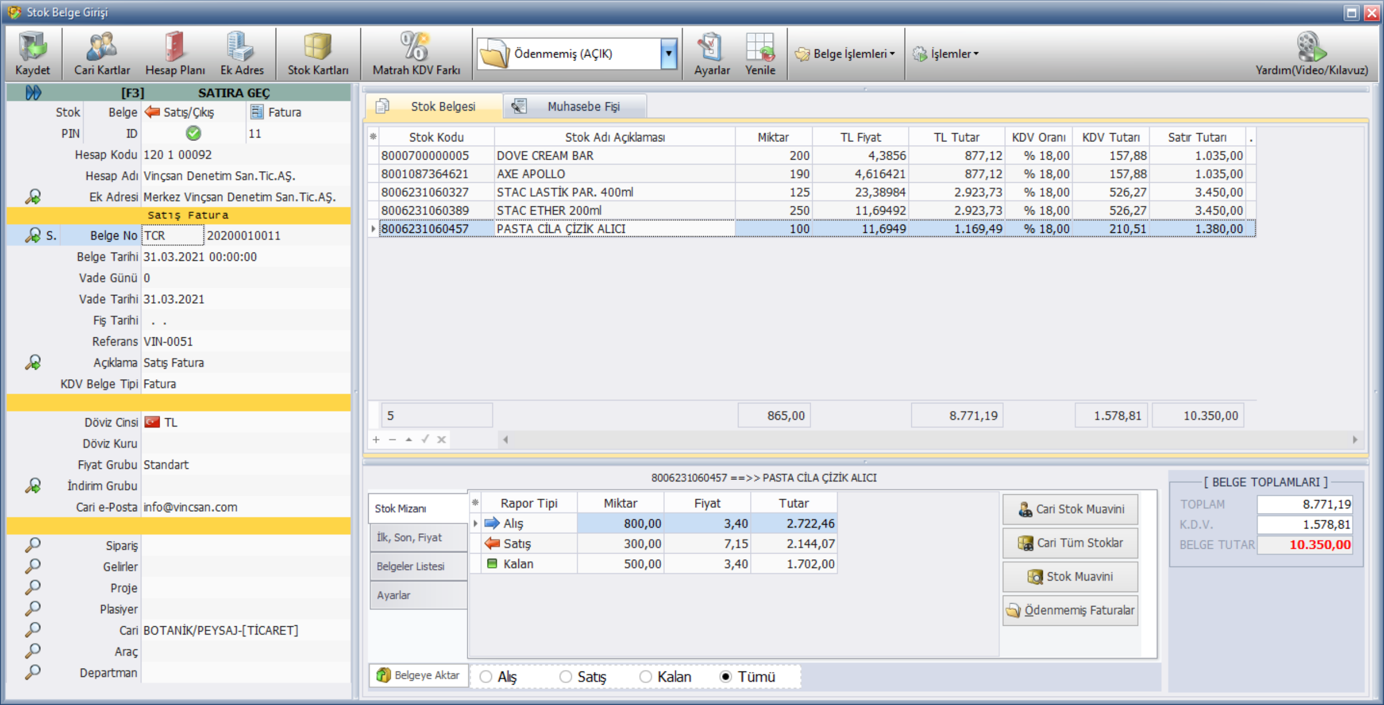The image size is (1384, 705).
Task: Open the Belge İşlemleri dropdown menu
Action: tap(845, 53)
